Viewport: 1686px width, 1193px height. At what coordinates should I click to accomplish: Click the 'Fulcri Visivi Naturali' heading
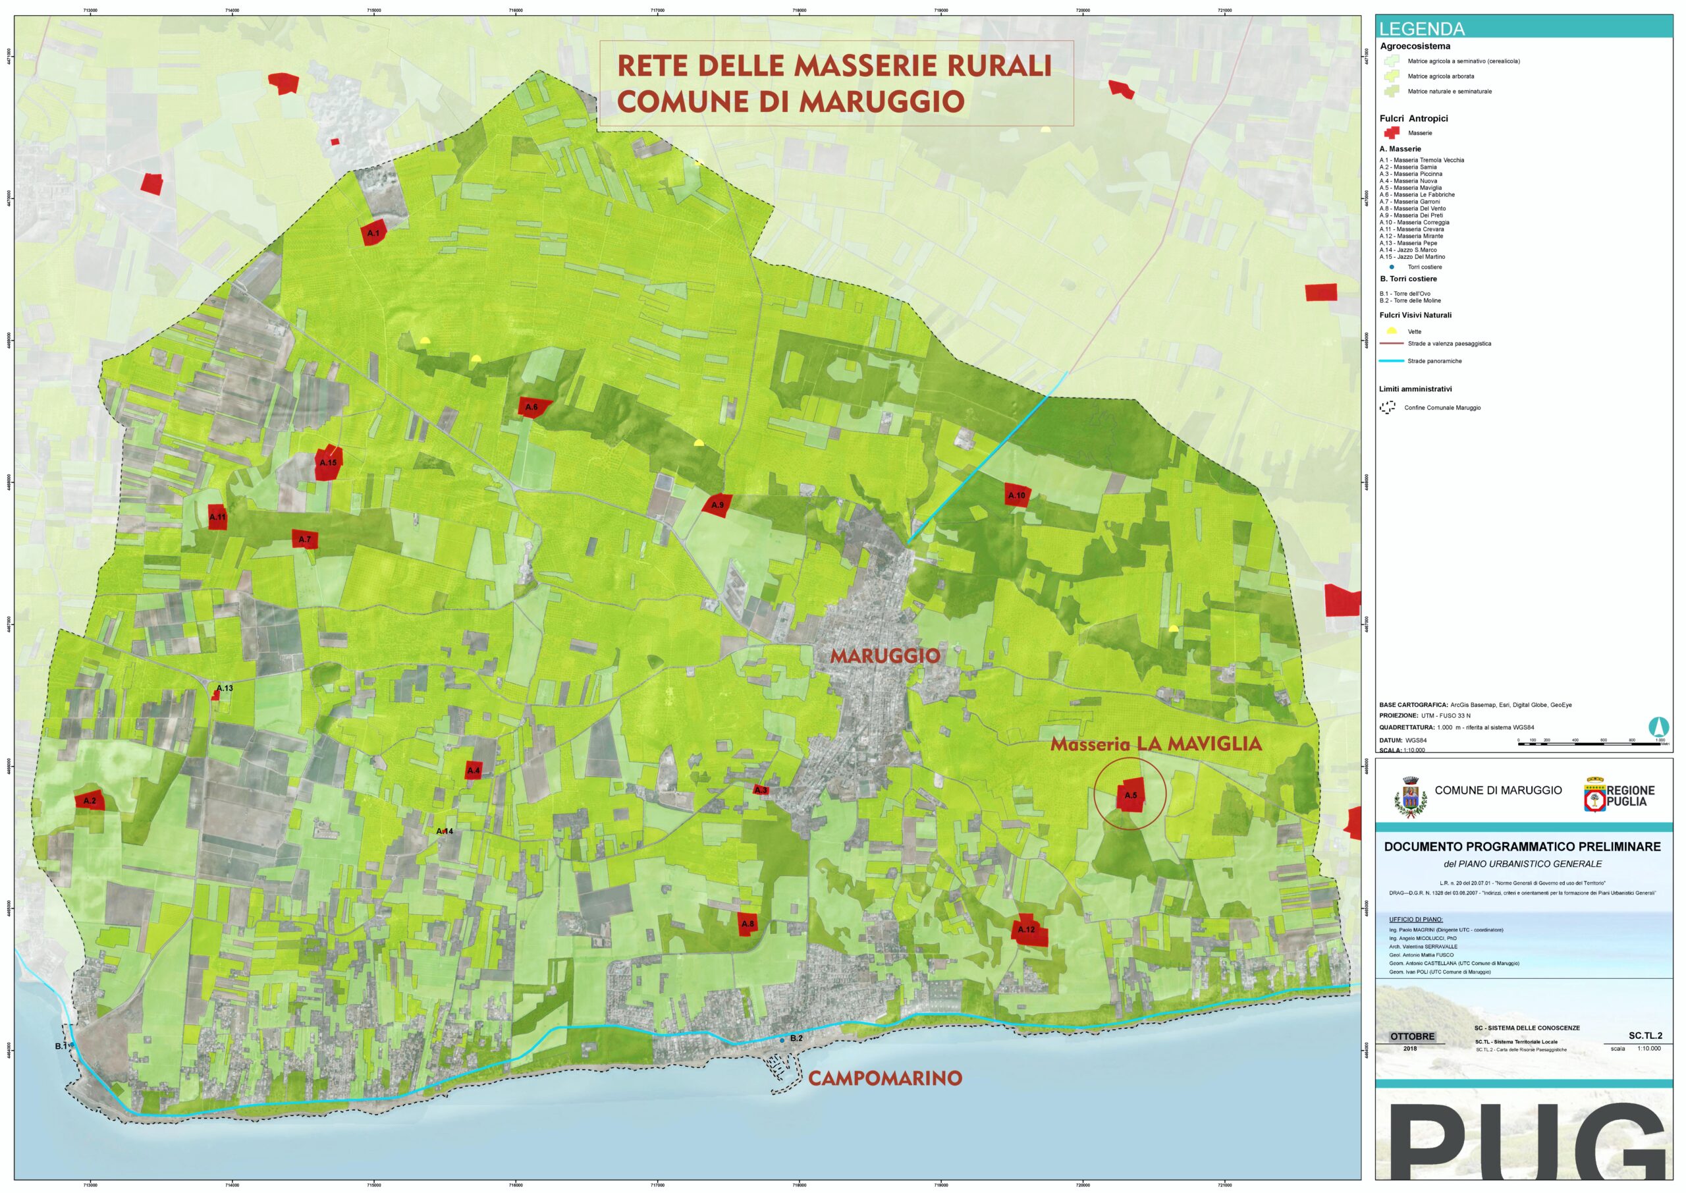(x=1415, y=315)
